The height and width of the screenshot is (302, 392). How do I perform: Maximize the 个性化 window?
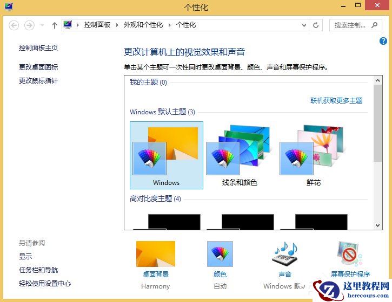click(358, 5)
